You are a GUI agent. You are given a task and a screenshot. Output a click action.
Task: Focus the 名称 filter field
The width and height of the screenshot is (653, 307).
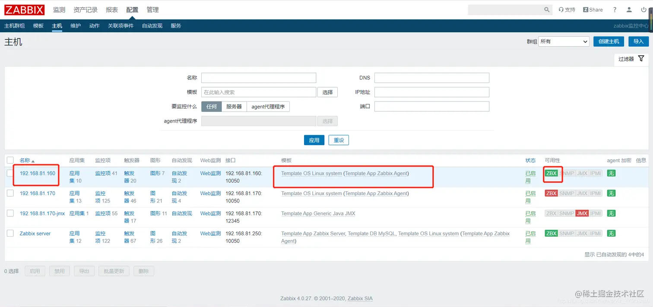tap(259, 78)
